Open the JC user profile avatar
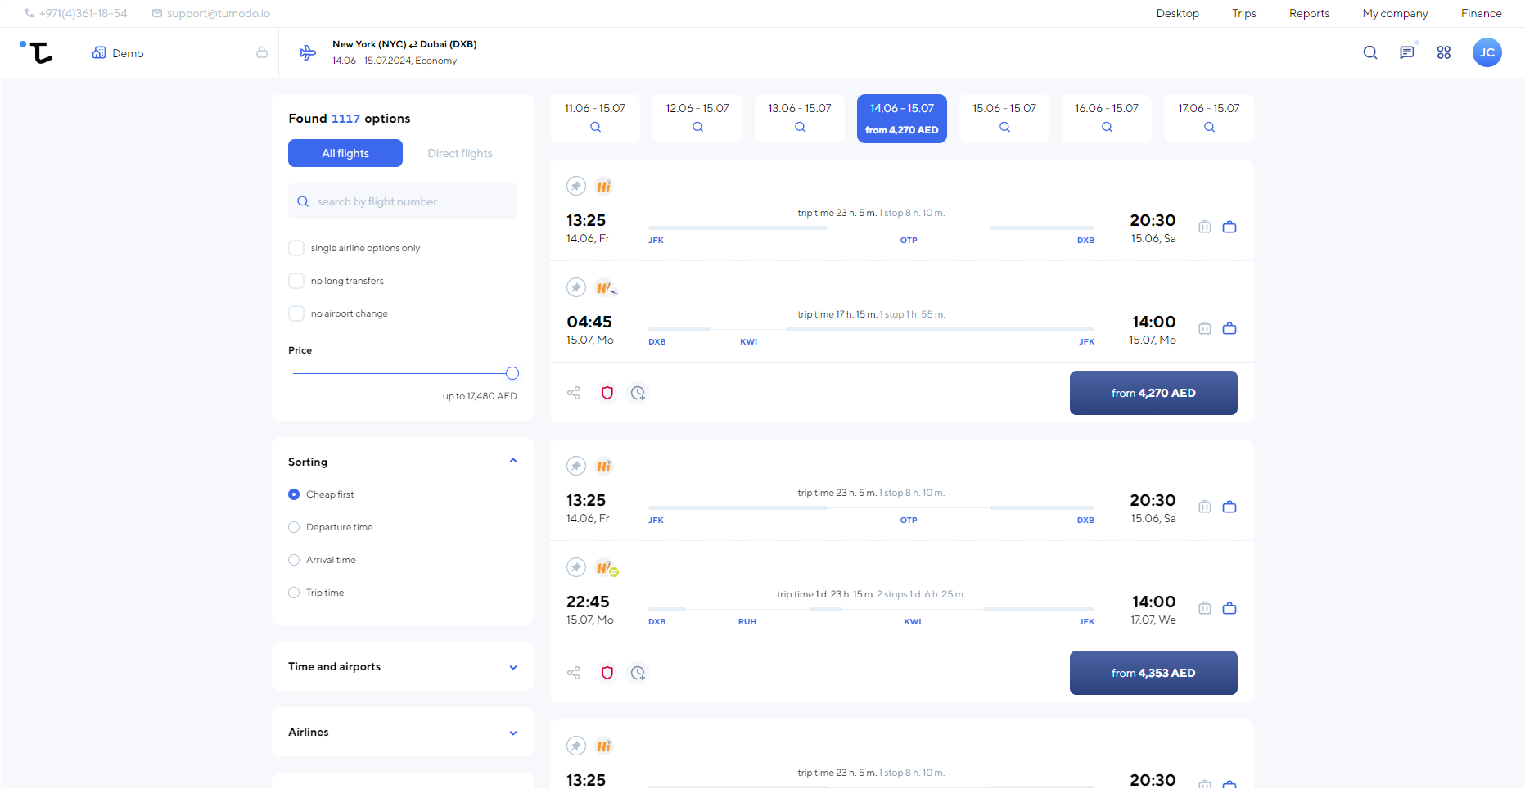This screenshot has width=1525, height=789. coord(1487,52)
